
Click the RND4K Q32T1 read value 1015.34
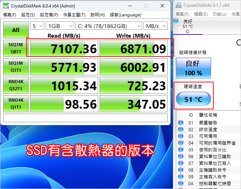[x=64, y=85]
